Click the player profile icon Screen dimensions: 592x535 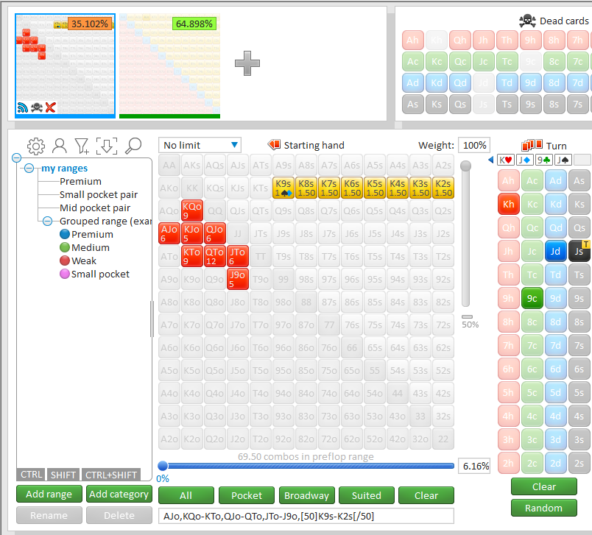[60, 146]
